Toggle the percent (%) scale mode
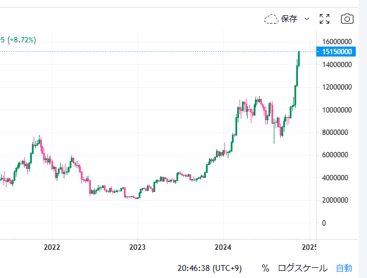Screen dimensions: 367x278 click(266, 268)
